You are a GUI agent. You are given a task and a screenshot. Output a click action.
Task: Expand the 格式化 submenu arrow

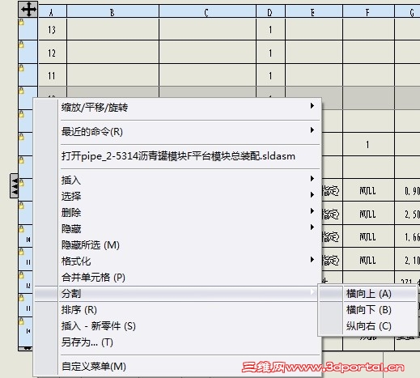click(x=312, y=260)
